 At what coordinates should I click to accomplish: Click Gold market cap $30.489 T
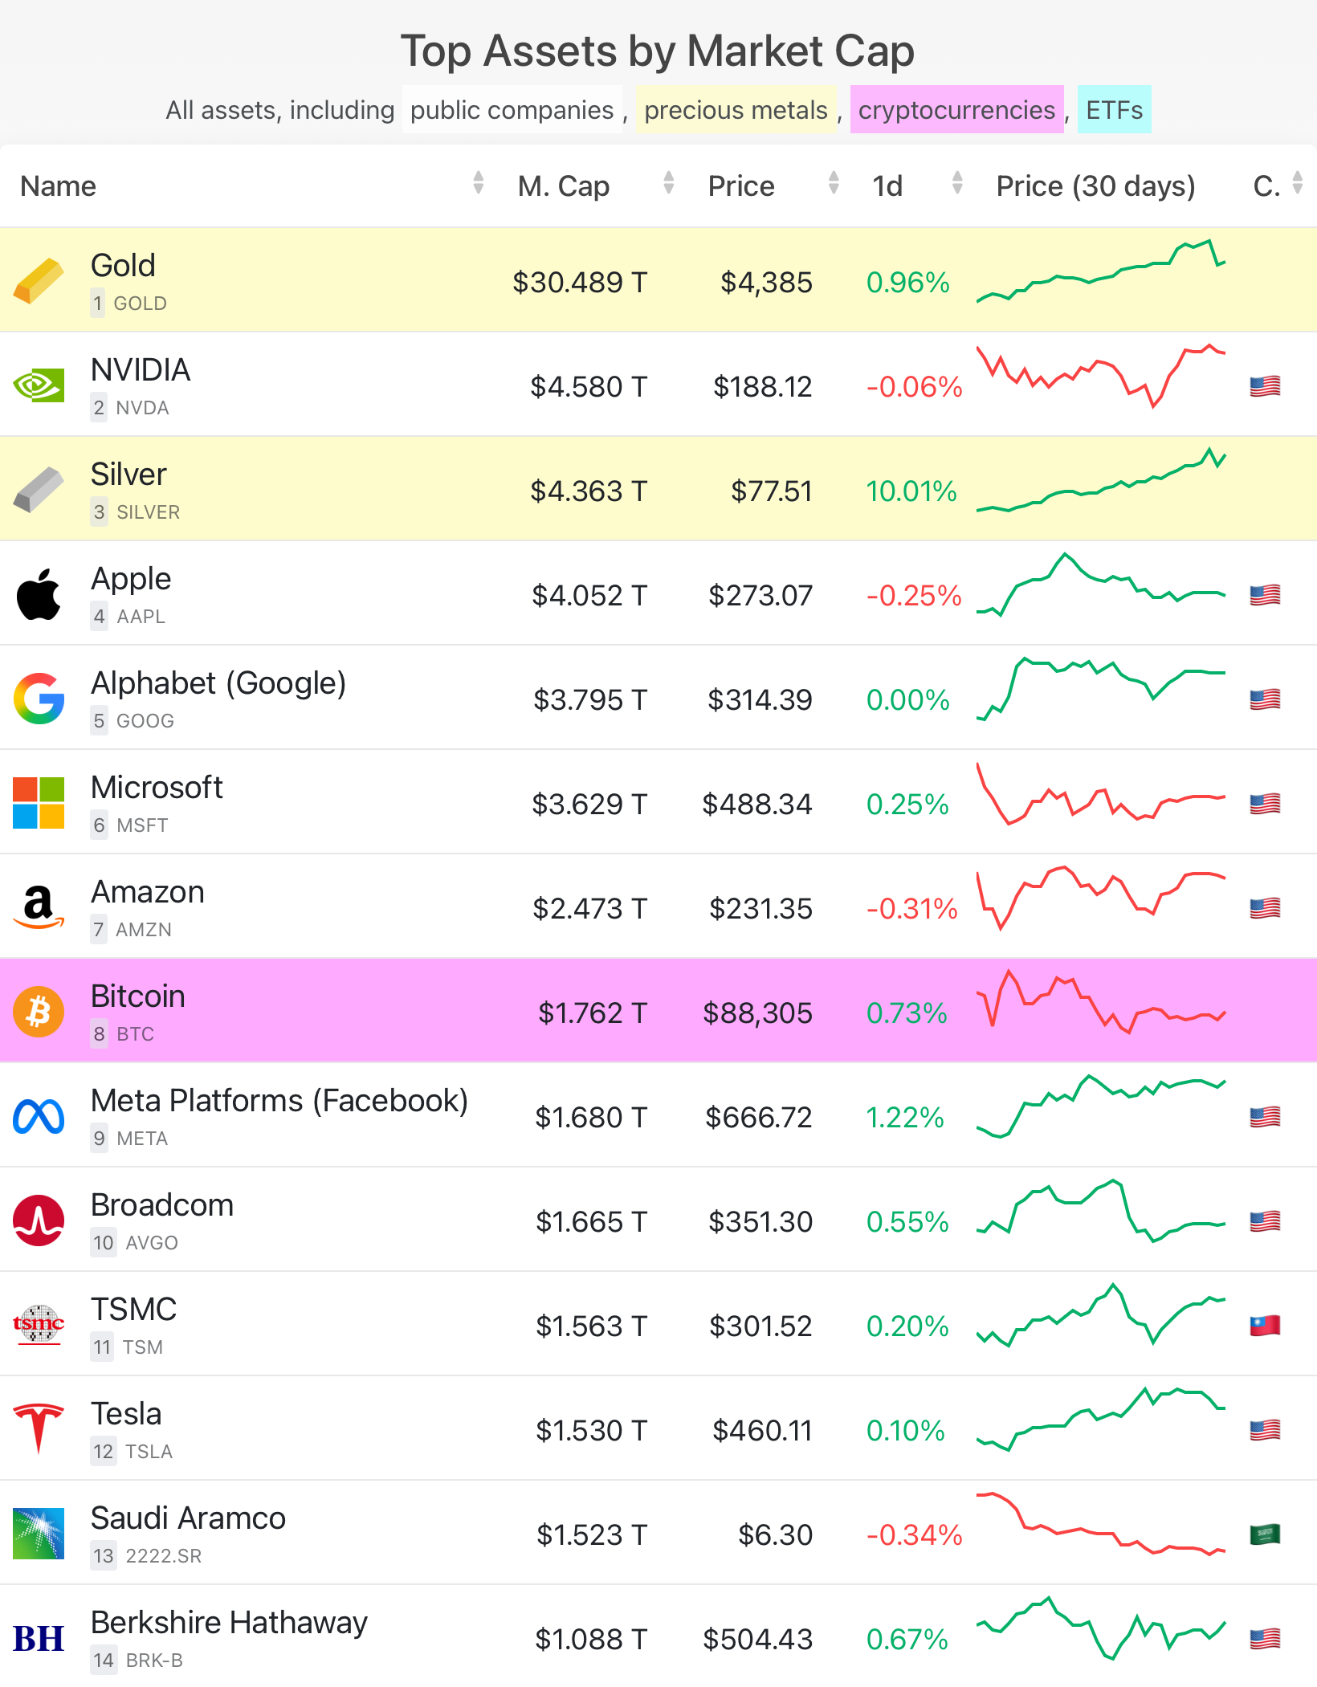pyautogui.click(x=580, y=282)
